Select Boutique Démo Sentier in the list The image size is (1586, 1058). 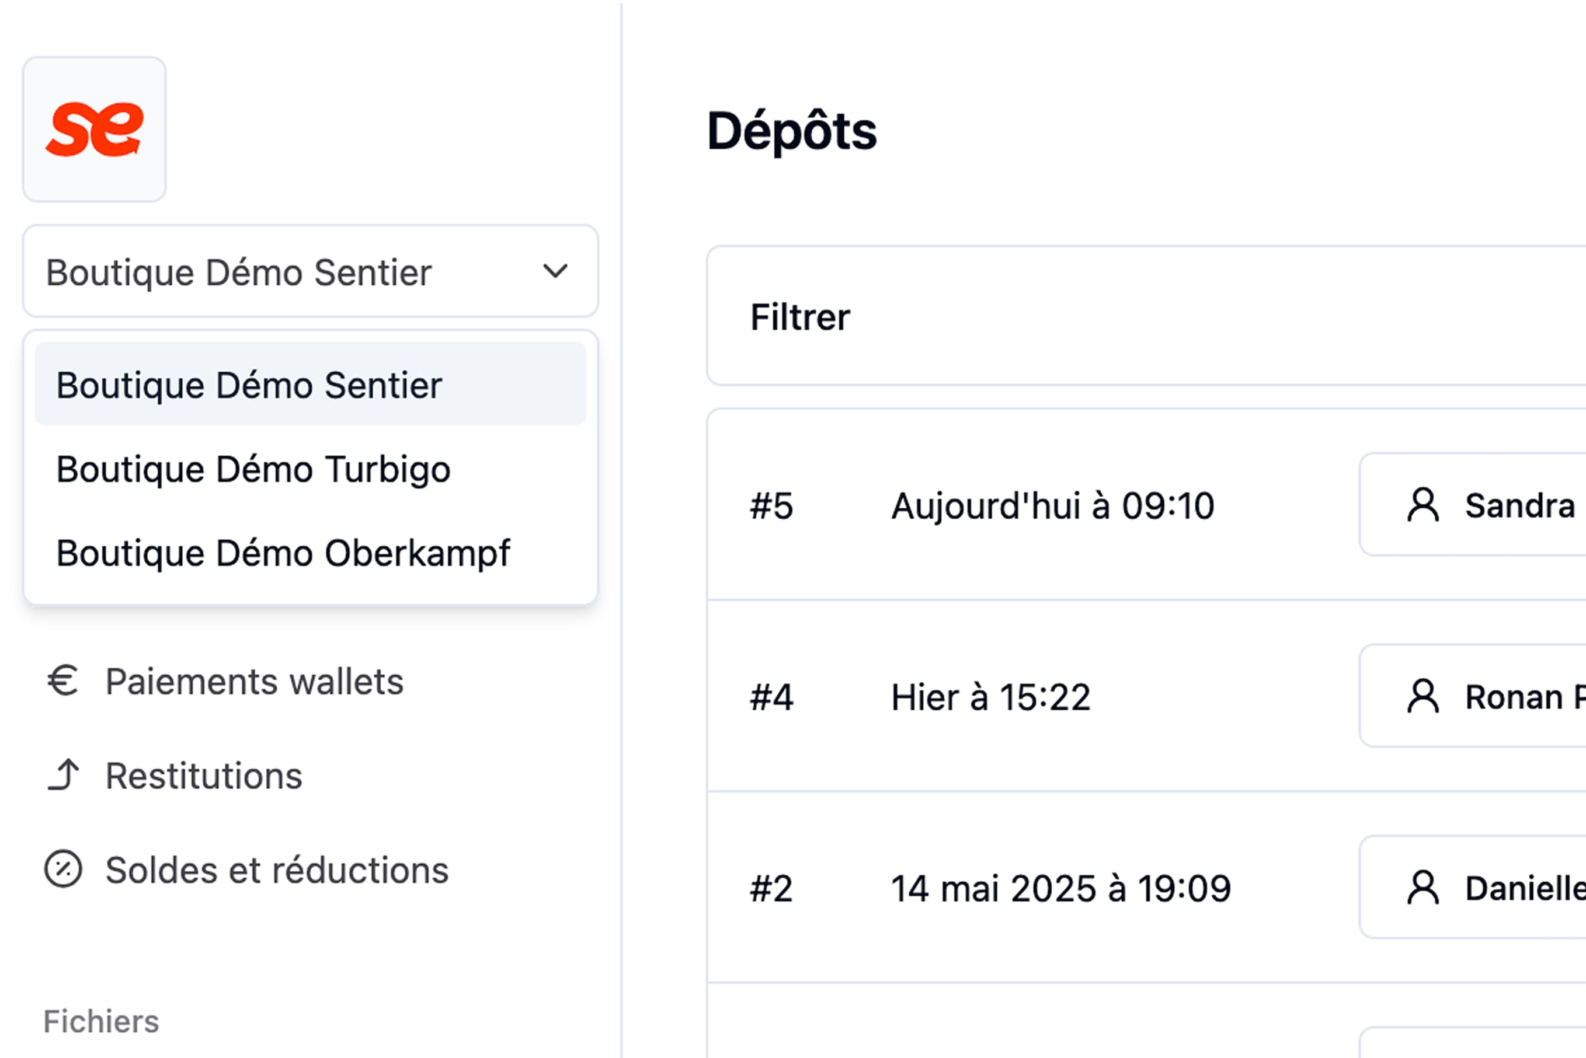click(311, 385)
